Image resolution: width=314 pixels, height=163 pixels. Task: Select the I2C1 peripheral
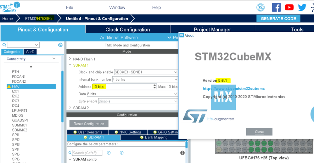15,91
